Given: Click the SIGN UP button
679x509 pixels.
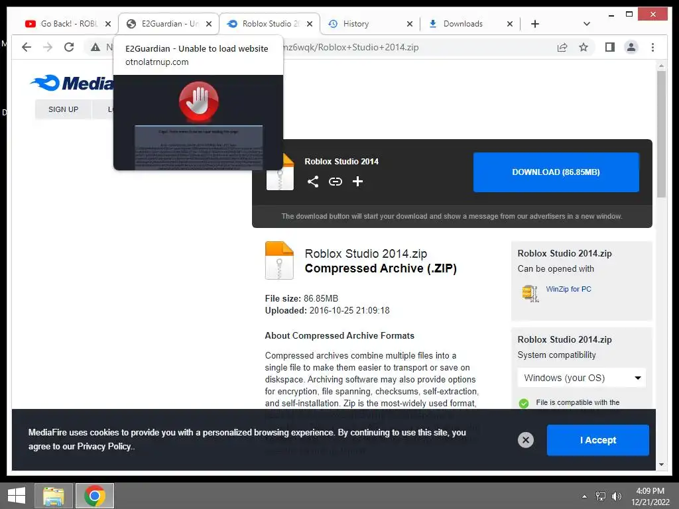Looking at the screenshot, I should 63,109.
